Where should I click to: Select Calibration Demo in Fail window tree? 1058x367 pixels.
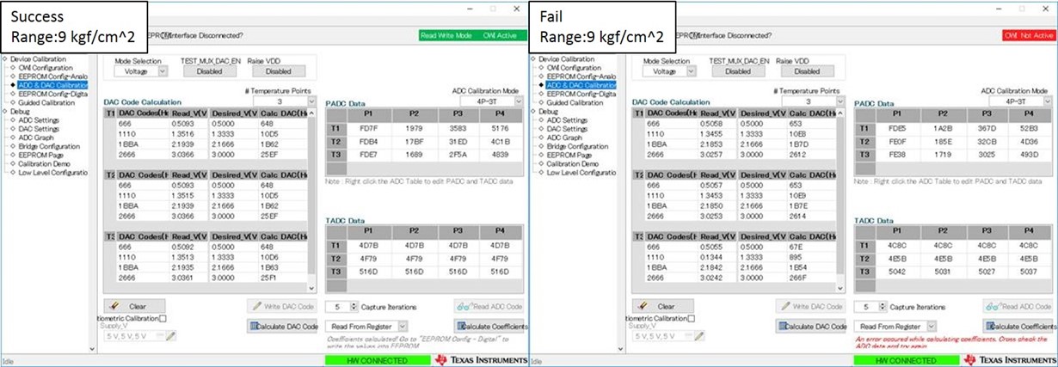572,163
